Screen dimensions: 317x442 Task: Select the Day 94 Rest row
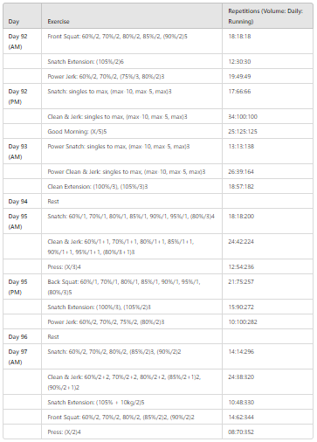point(158,201)
